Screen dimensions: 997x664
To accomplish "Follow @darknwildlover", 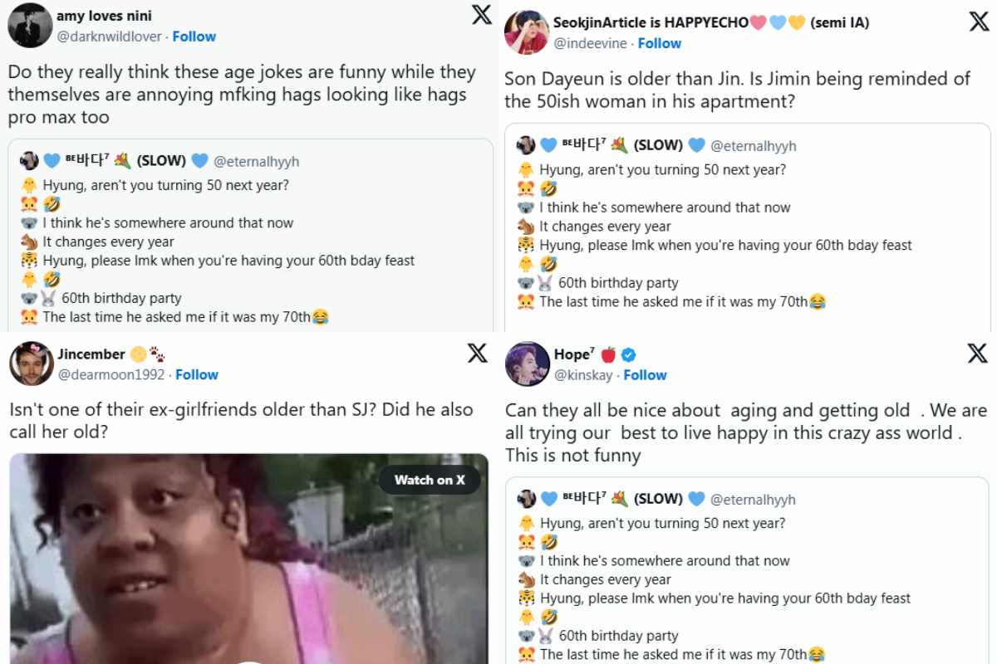I will click(194, 37).
